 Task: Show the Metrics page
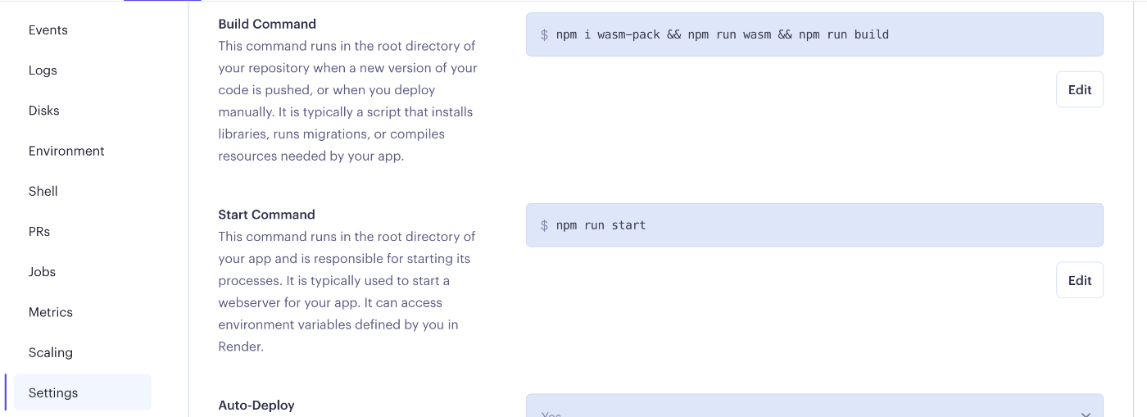(51, 312)
